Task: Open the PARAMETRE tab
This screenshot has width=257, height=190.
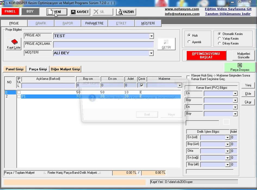Action: pos(95,23)
